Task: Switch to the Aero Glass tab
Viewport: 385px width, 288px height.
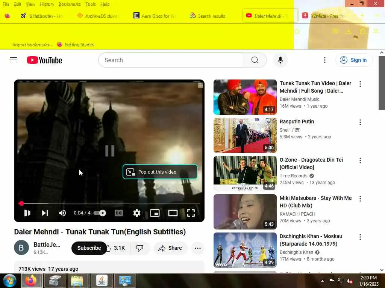Action: (x=155, y=16)
